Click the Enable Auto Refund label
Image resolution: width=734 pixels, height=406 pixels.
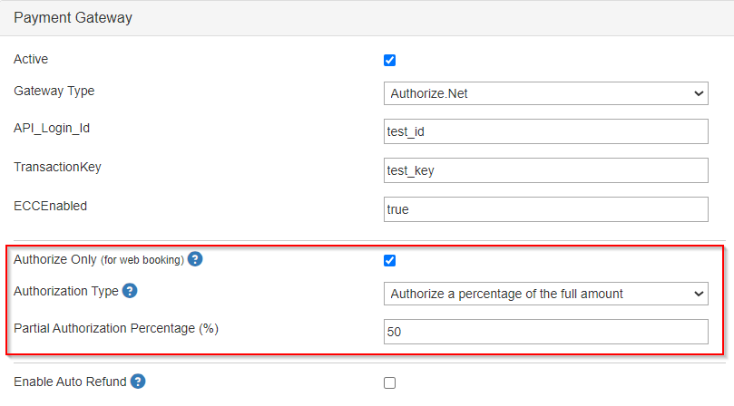(x=70, y=382)
